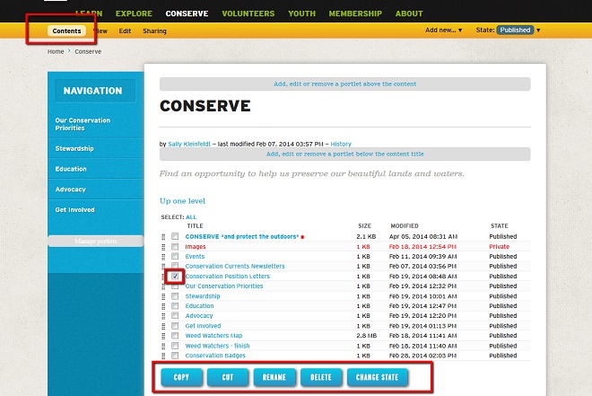
Task: Click drag handle for Weed Watchers Map
Action: coord(163,336)
